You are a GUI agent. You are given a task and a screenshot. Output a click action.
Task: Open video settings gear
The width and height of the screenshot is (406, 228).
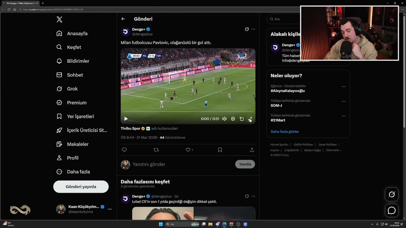(233, 119)
